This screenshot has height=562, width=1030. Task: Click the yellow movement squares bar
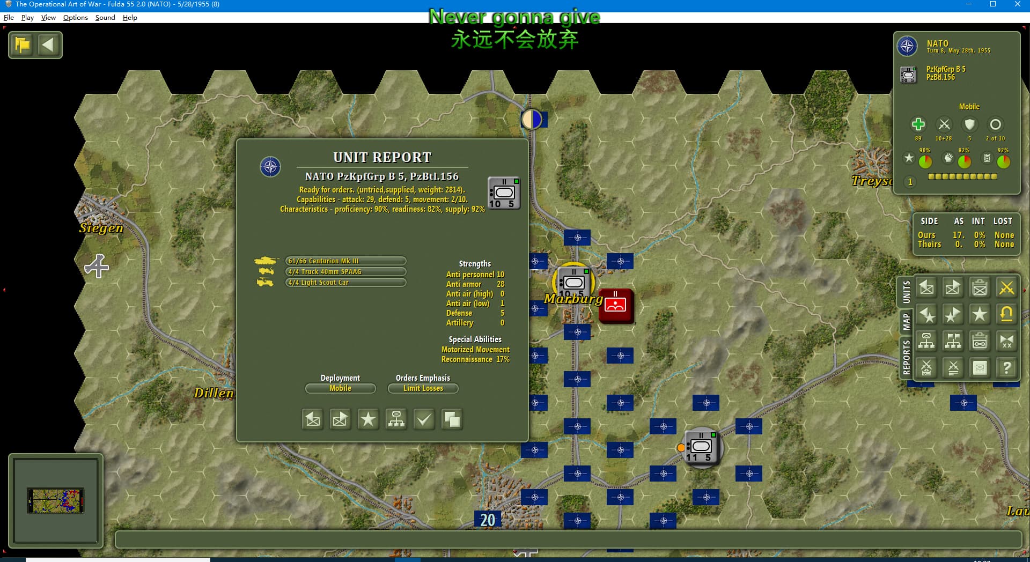(962, 176)
